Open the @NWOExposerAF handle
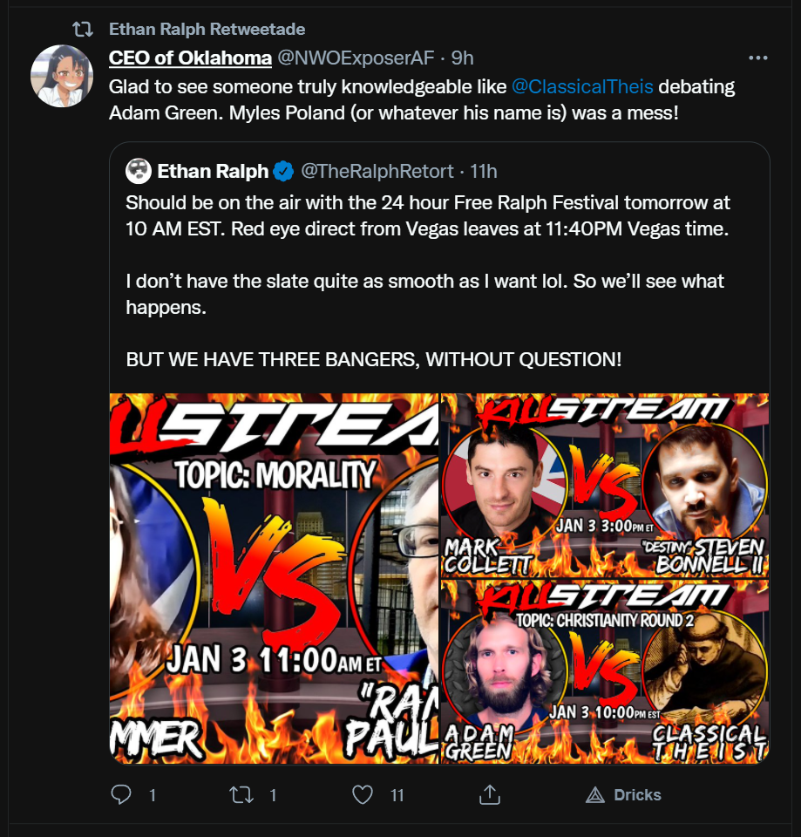The height and width of the screenshot is (837, 801). (356, 58)
